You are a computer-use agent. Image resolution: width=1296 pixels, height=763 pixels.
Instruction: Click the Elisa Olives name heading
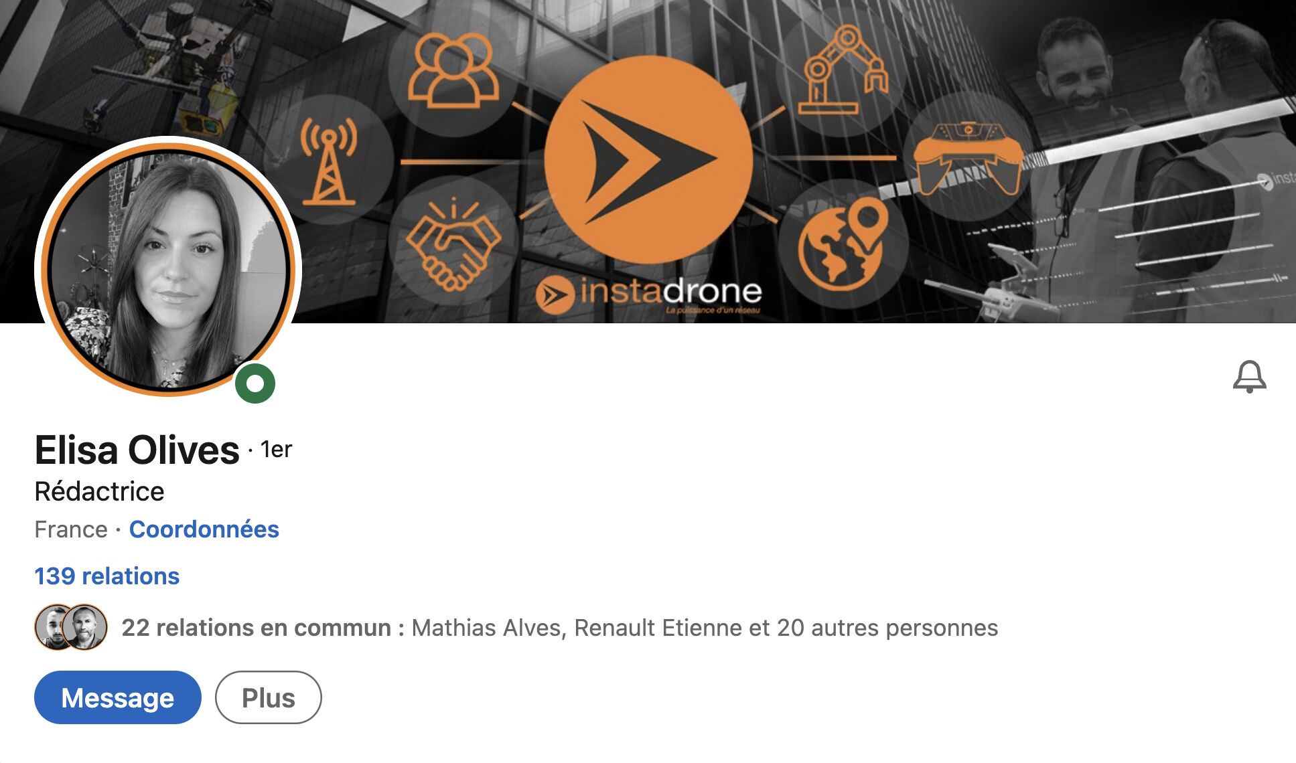(137, 450)
